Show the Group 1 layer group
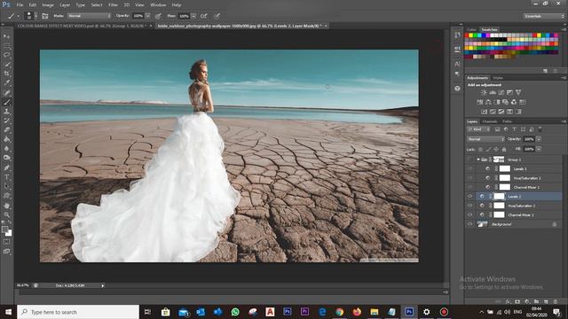The height and width of the screenshot is (319, 568). (469, 159)
